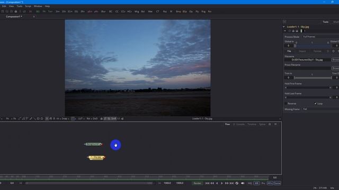Image resolution: width=339 pixels, height=190 pixels.
Task: Add the CC Color Corrector tool
Action: (x=117, y=12)
